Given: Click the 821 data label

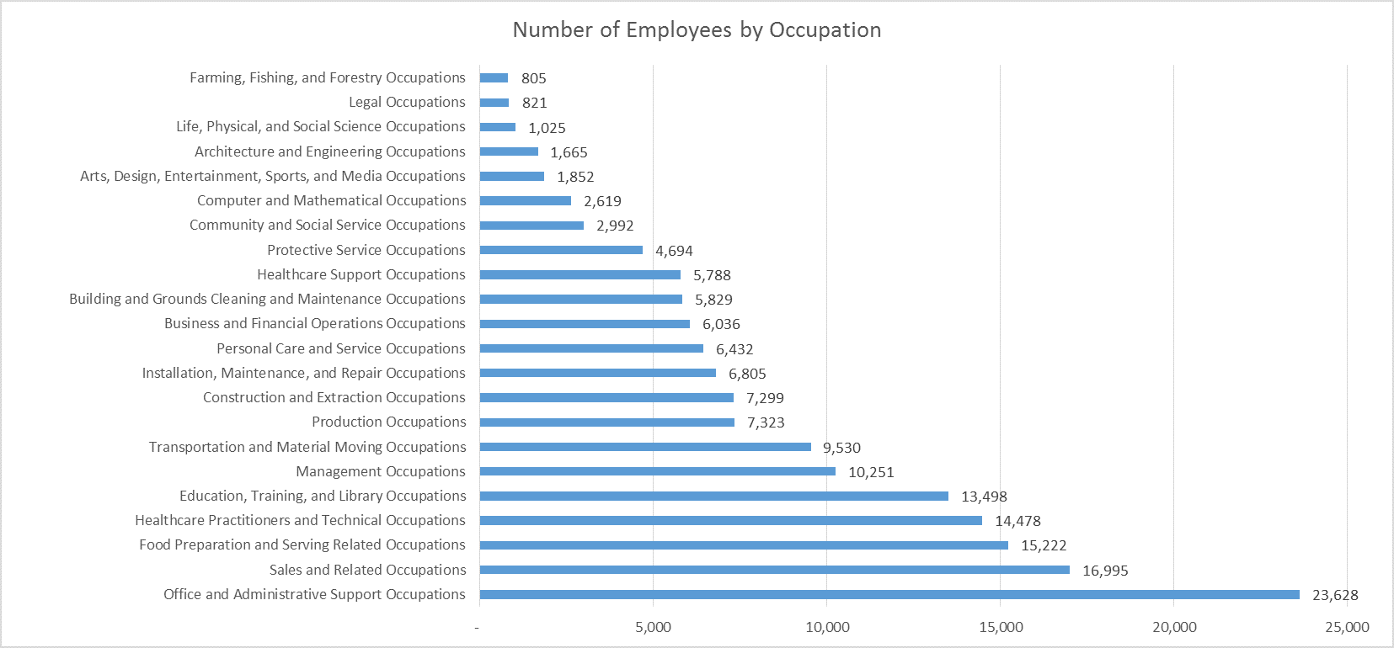Looking at the screenshot, I should point(535,103).
